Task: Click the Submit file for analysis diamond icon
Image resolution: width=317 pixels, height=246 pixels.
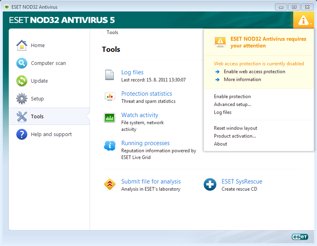Action: [x=110, y=184]
